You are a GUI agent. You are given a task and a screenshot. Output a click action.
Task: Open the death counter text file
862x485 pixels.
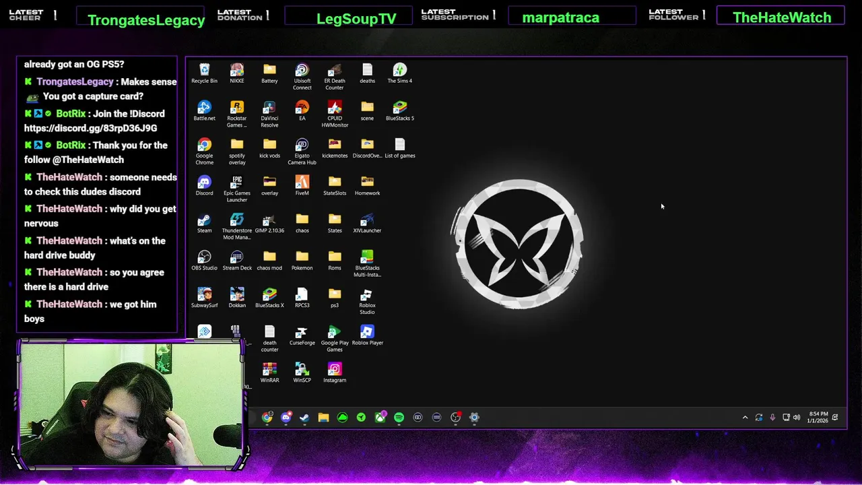pos(269,339)
